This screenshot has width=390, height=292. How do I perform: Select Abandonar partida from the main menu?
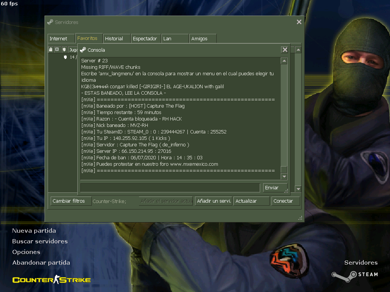pyautogui.click(x=41, y=263)
